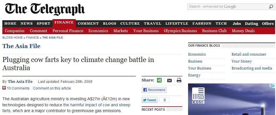Viewport: 276px width, 115px height.
Task: Click the search magnifier icon
Action: (x=271, y=7)
